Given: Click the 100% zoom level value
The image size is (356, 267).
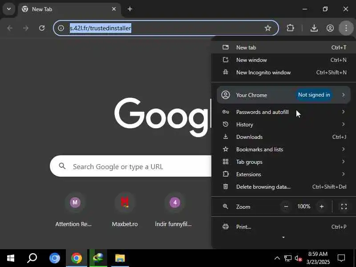Looking at the screenshot, I should click(304, 206).
